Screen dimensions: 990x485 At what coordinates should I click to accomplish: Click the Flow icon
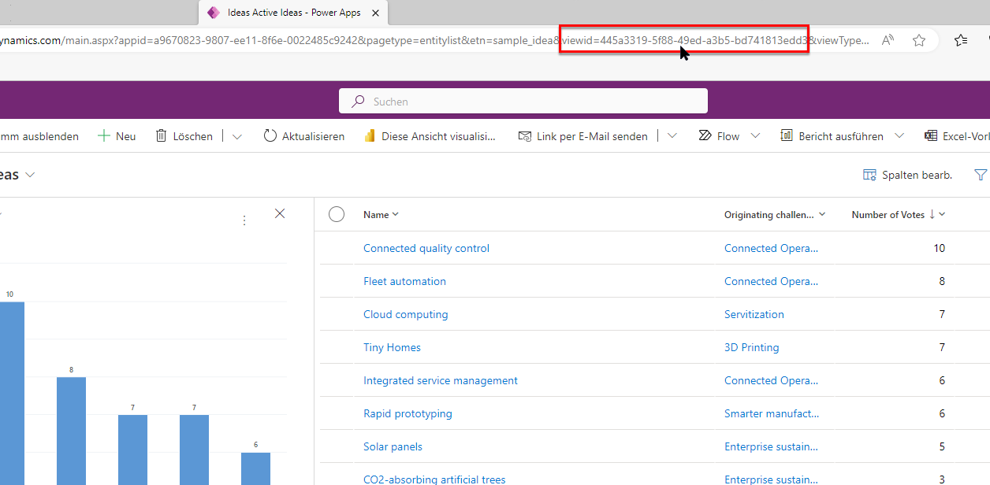coord(705,136)
